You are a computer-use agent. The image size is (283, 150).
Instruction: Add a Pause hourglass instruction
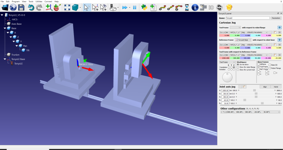click(187, 7)
